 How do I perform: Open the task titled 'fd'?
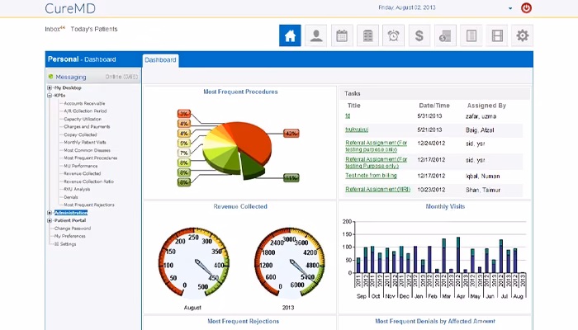tap(348, 115)
